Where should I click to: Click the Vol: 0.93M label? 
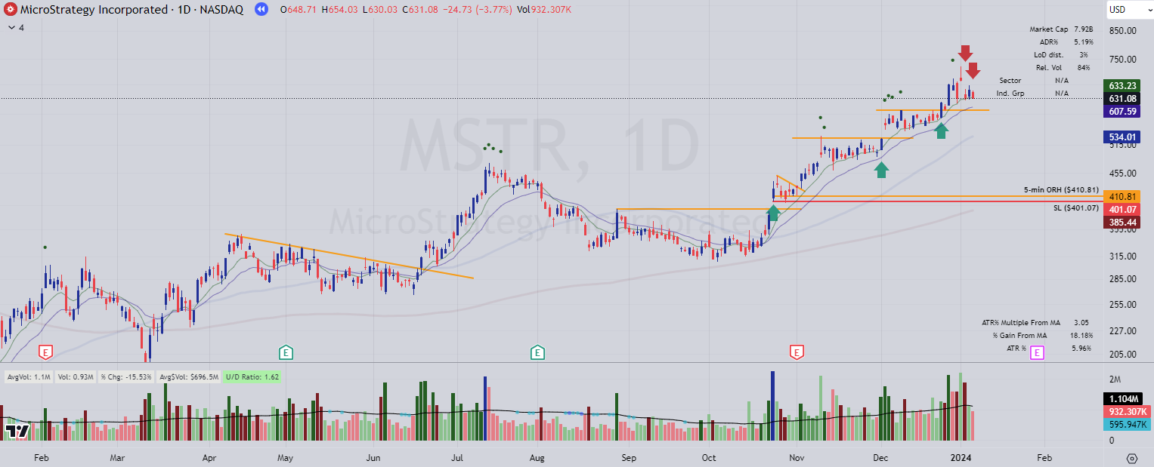pos(76,376)
